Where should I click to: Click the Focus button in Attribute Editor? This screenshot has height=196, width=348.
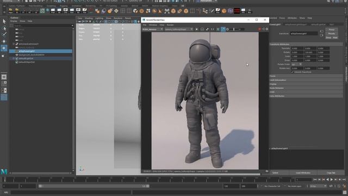[x=332, y=29]
